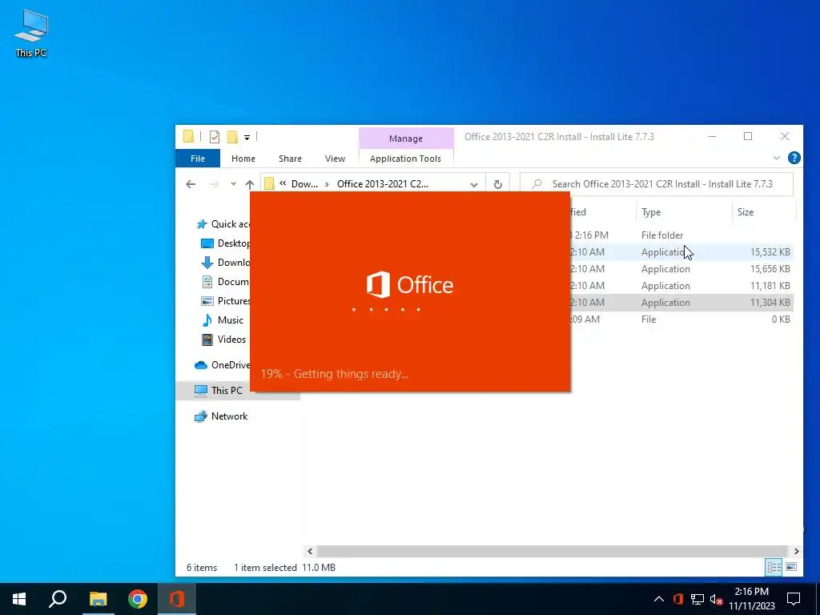Screen dimensions: 820x615
Task: Click right arrow of horizontal scrollbar
Action: tap(797, 551)
